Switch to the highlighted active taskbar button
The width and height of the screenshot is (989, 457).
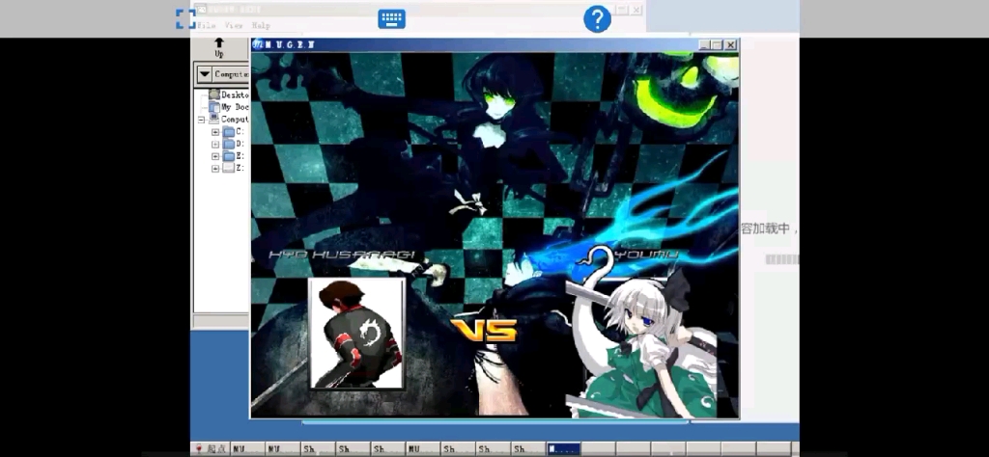point(563,449)
